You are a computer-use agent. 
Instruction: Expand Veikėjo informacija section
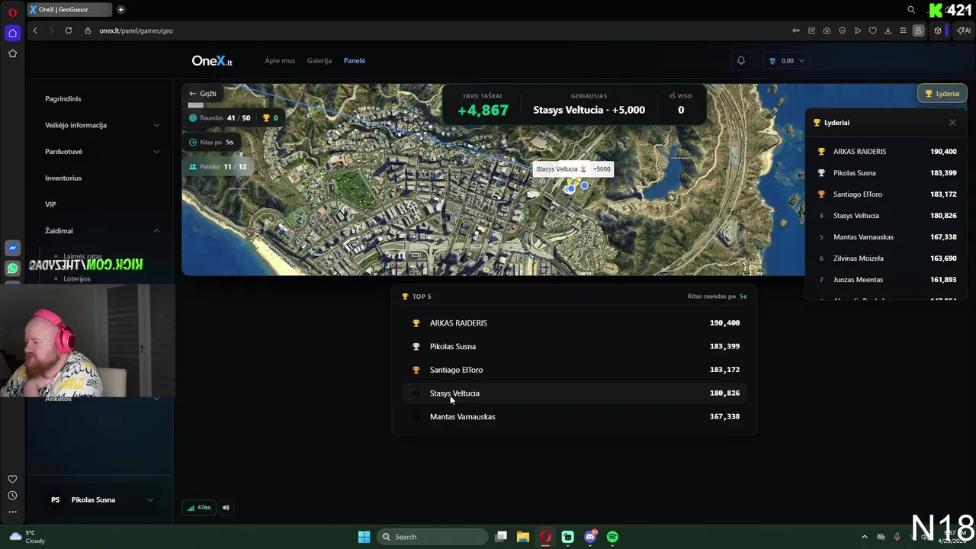102,125
